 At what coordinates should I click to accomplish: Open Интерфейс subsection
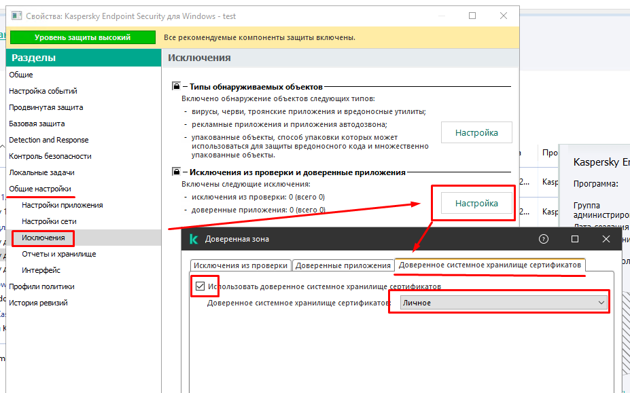[41, 270]
